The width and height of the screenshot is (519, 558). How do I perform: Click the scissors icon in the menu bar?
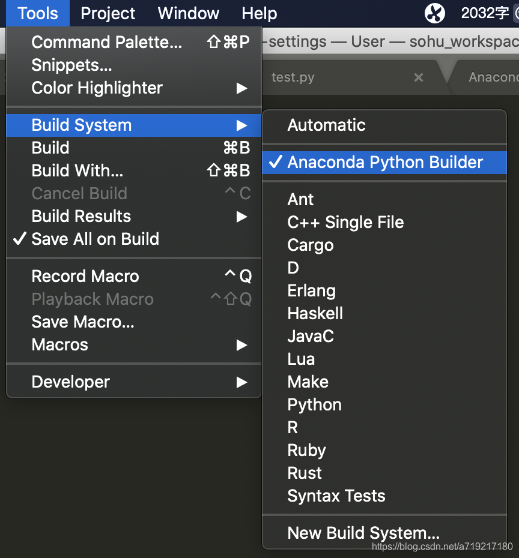pos(435,13)
